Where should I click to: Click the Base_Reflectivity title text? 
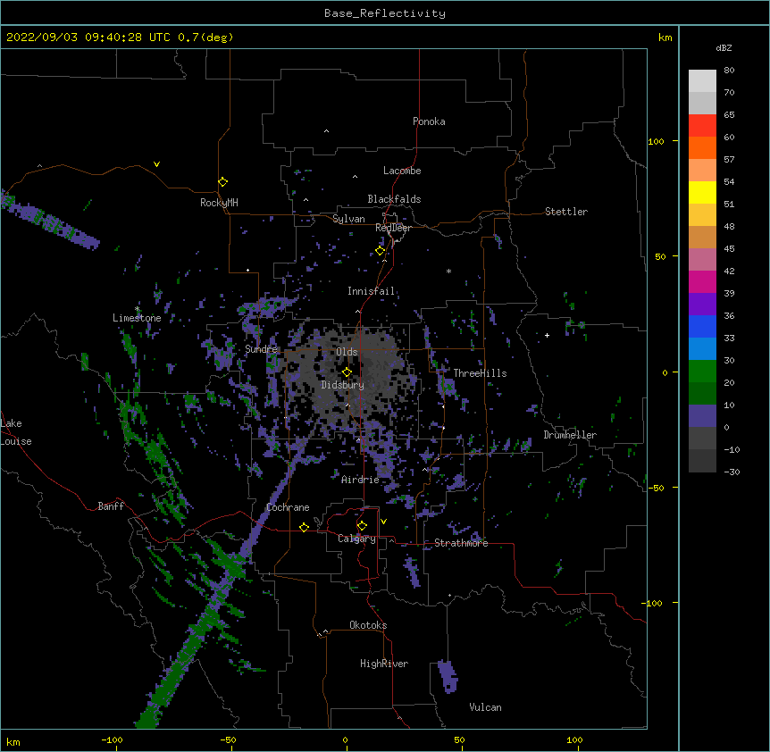tap(385, 13)
